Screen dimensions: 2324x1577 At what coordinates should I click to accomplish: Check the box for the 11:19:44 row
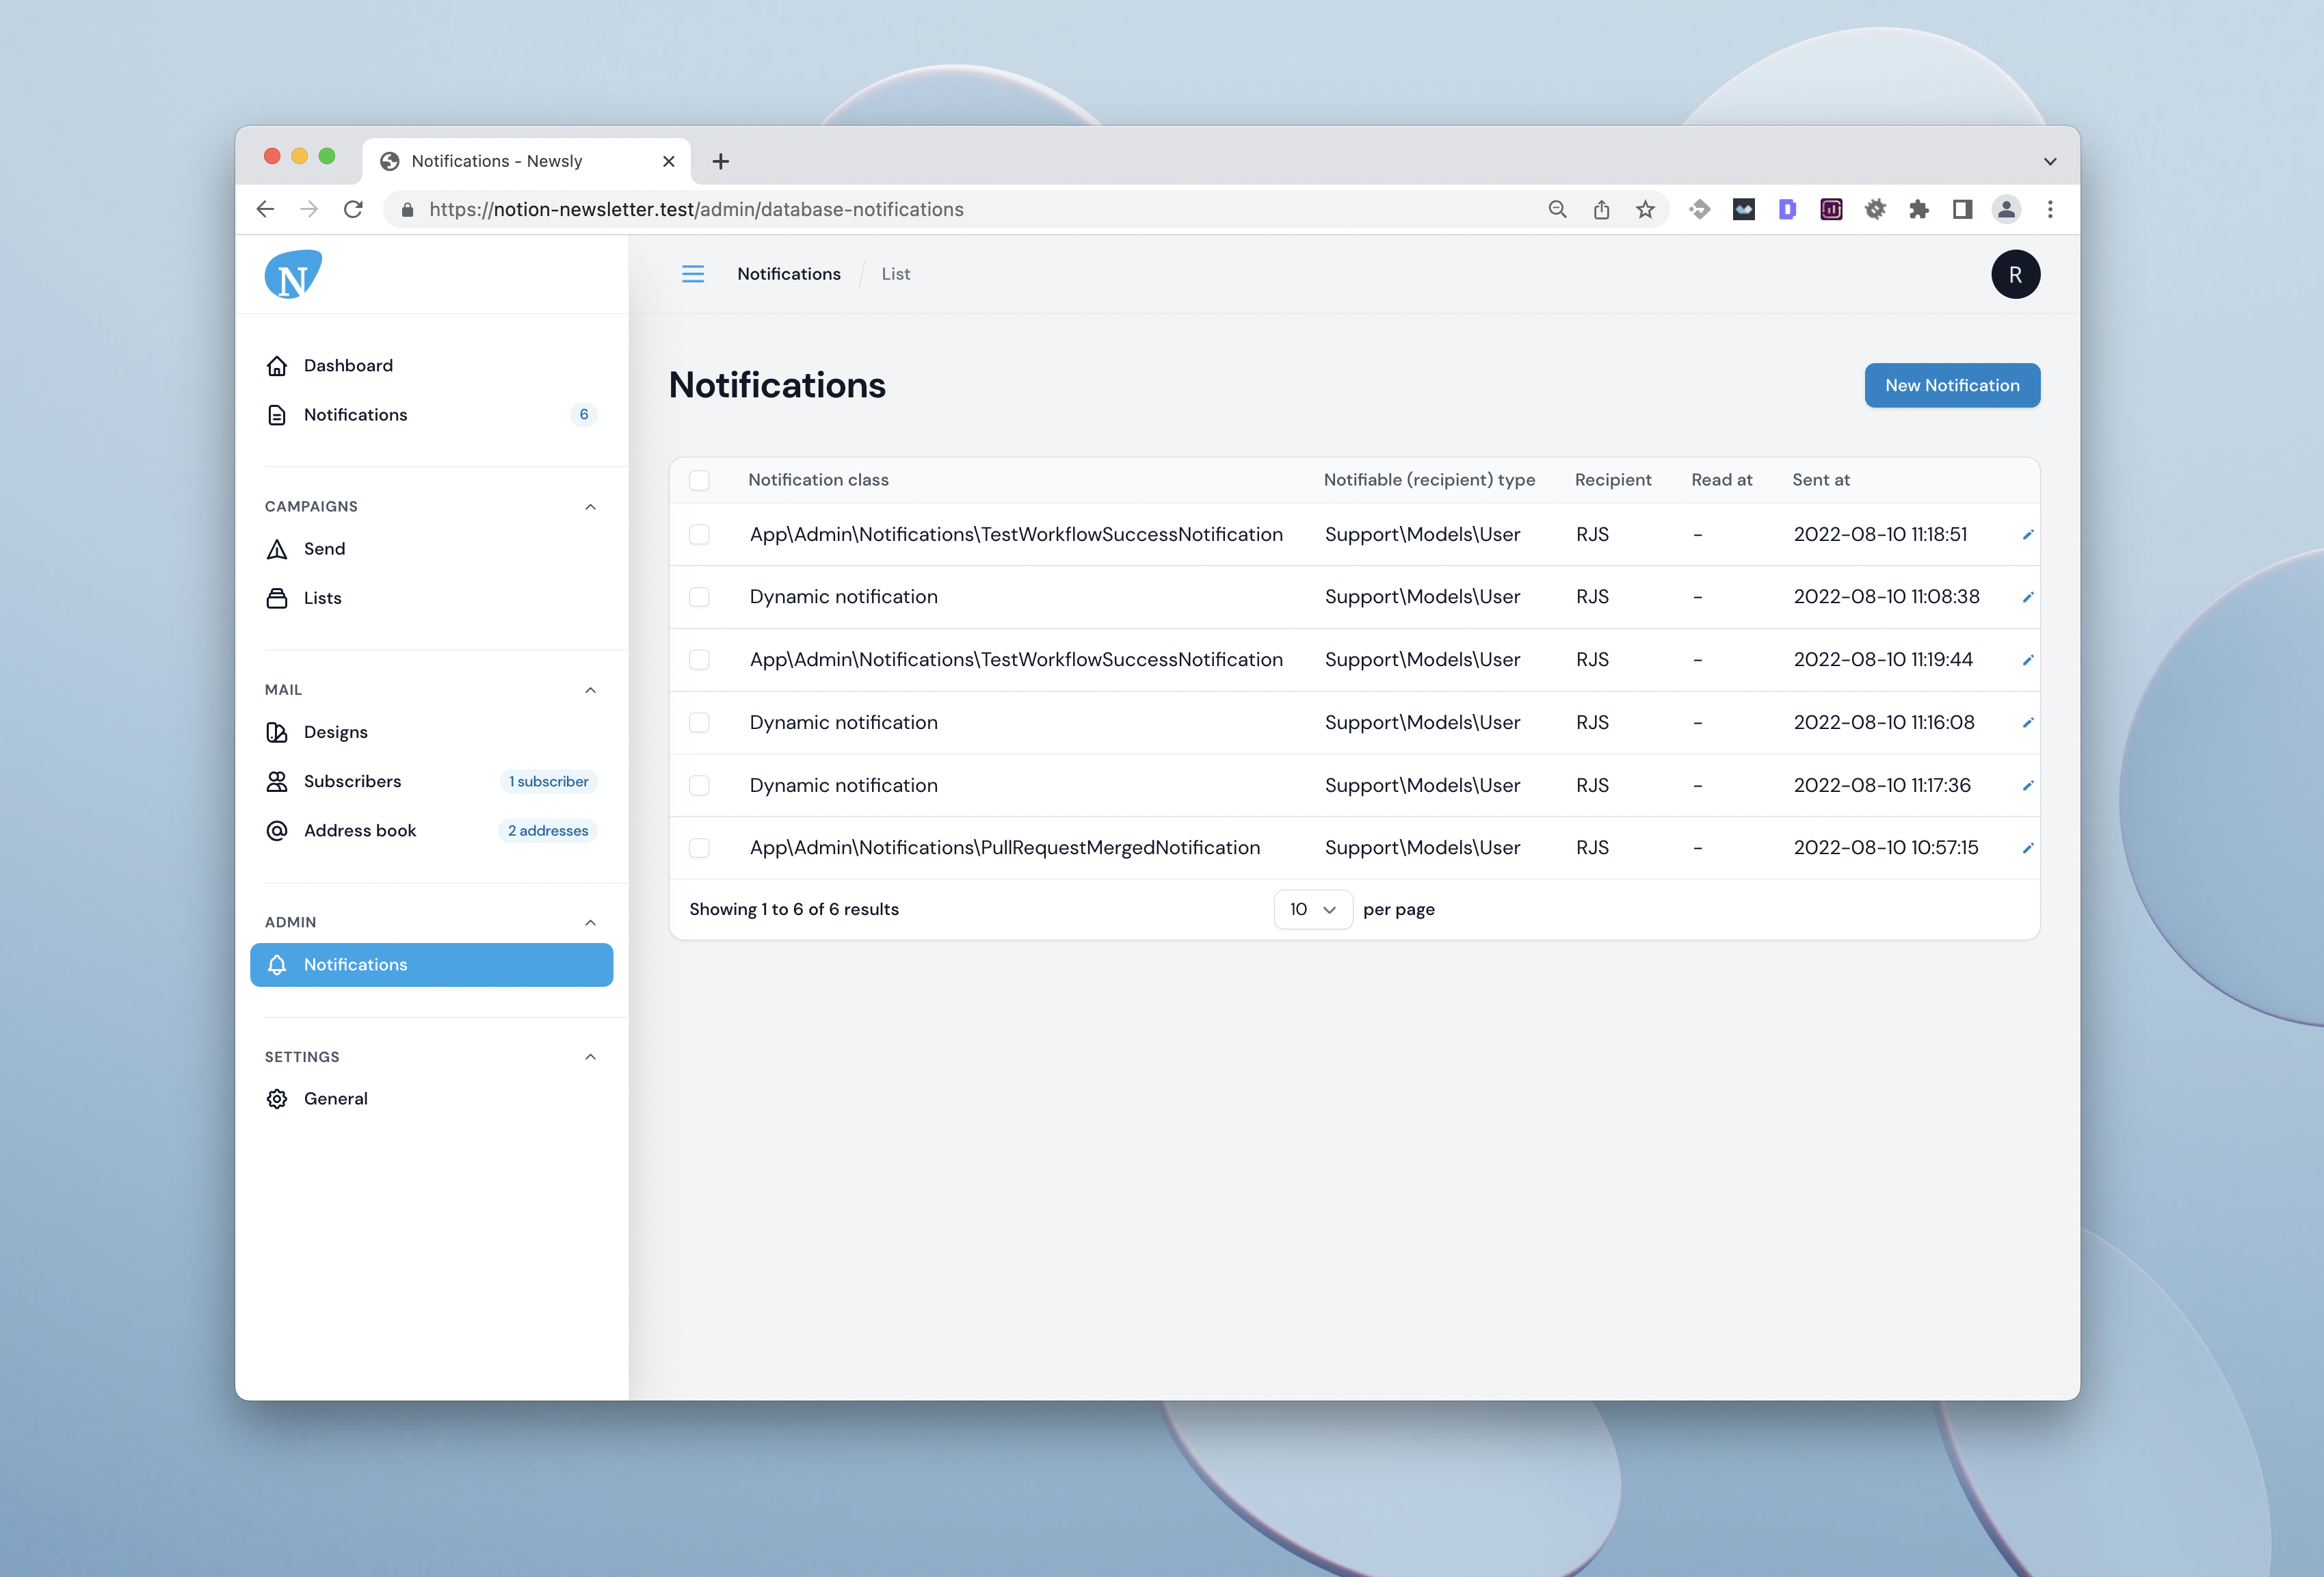[x=699, y=660]
